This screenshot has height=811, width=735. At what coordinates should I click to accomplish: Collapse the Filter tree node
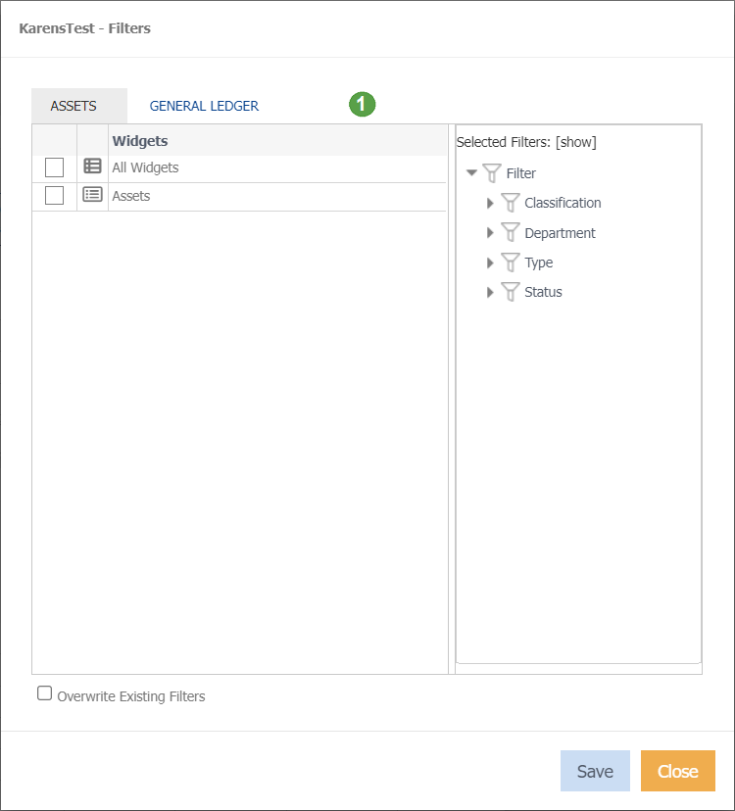[473, 172]
